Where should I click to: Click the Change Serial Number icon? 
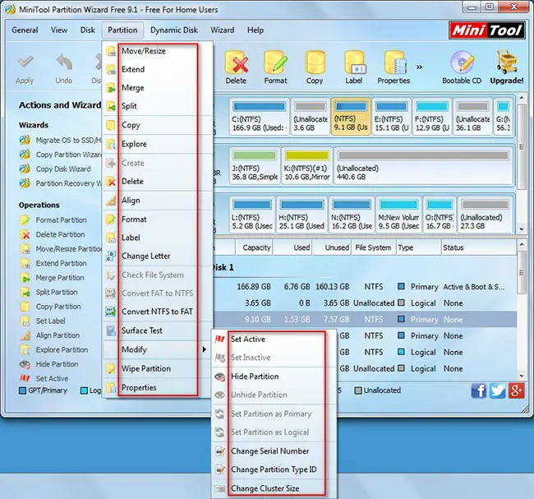220,451
